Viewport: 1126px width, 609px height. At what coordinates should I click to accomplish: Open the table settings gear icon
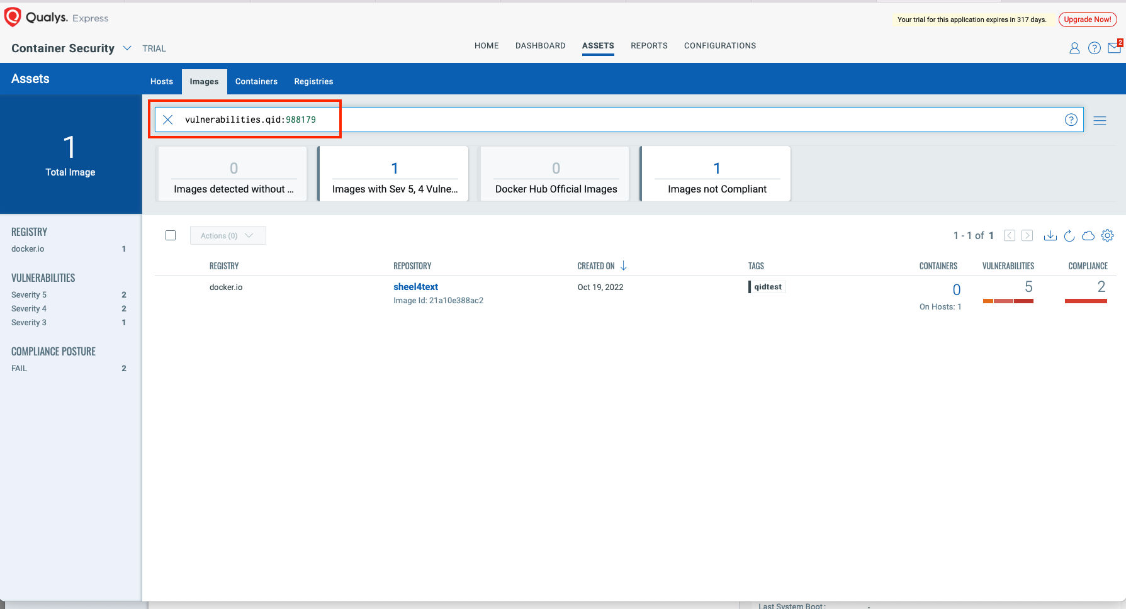1107,235
